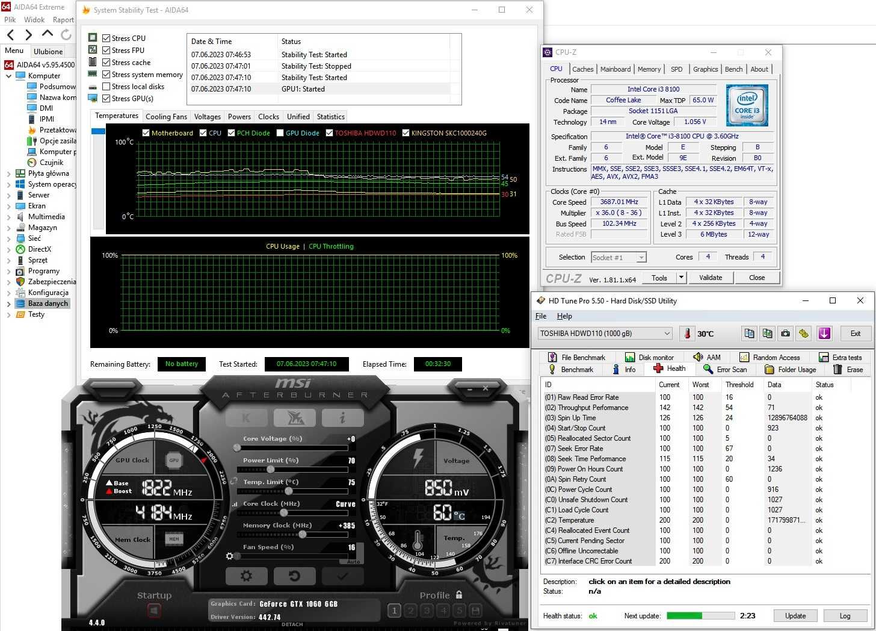Open Afterburner Kombustor K button

click(x=246, y=417)
